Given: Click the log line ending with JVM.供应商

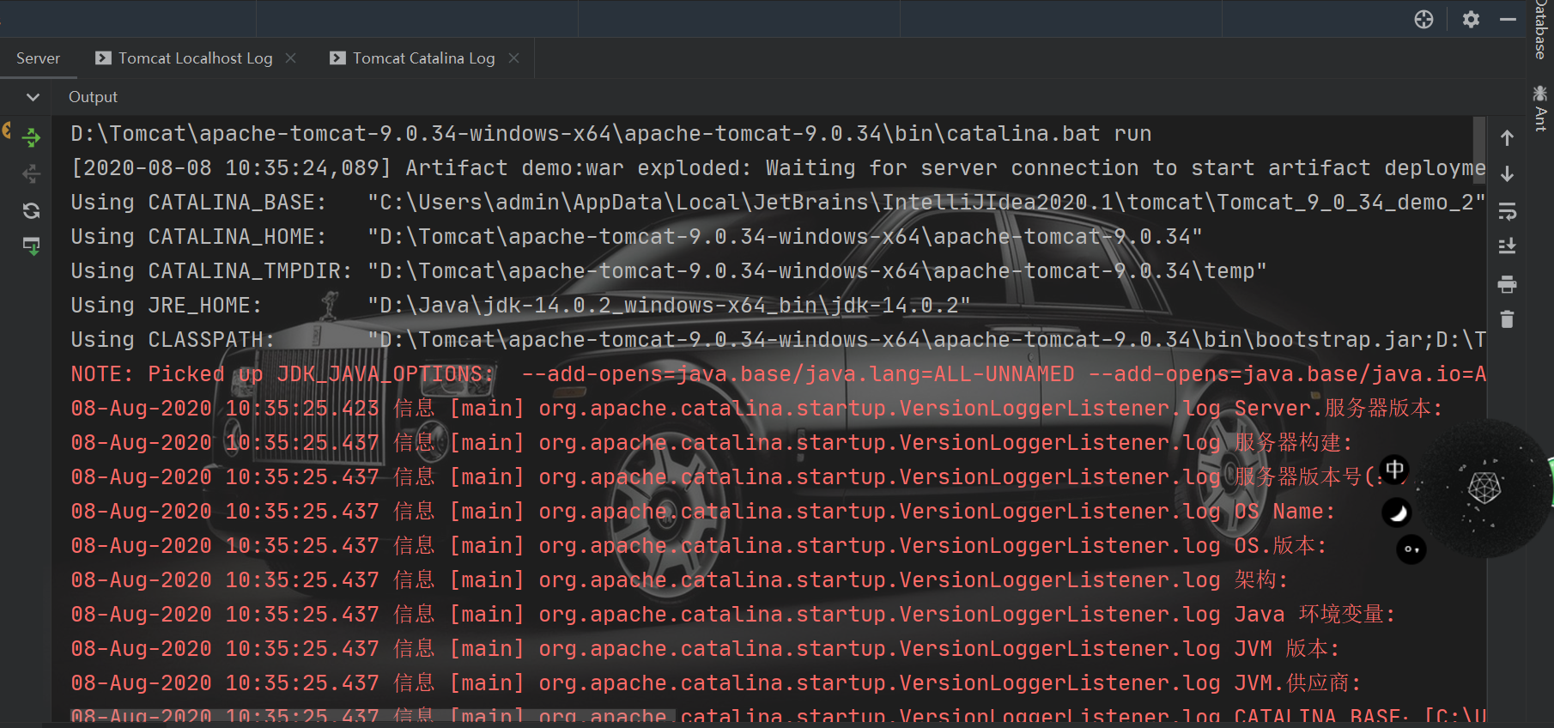Looking at the screenshot, I should coord(716,683).
